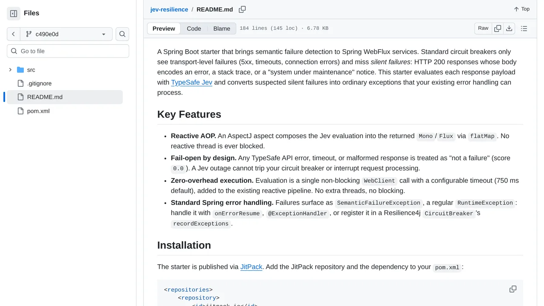Click the @ExceptionHandler code text

point(297,214)
